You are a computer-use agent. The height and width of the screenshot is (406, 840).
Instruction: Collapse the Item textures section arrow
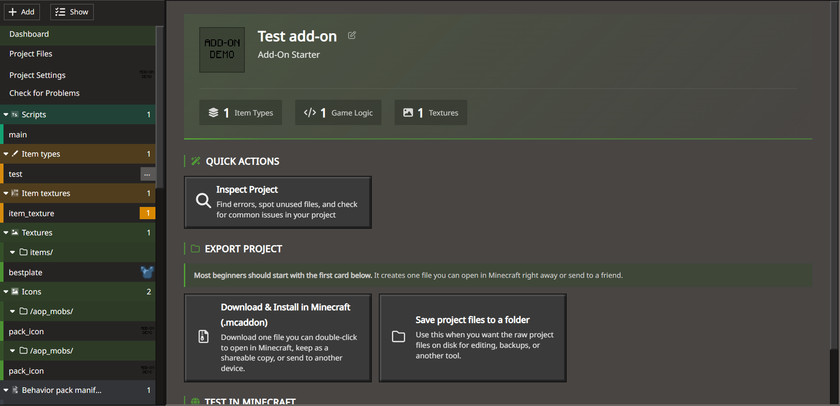click(x=6, y=193)
